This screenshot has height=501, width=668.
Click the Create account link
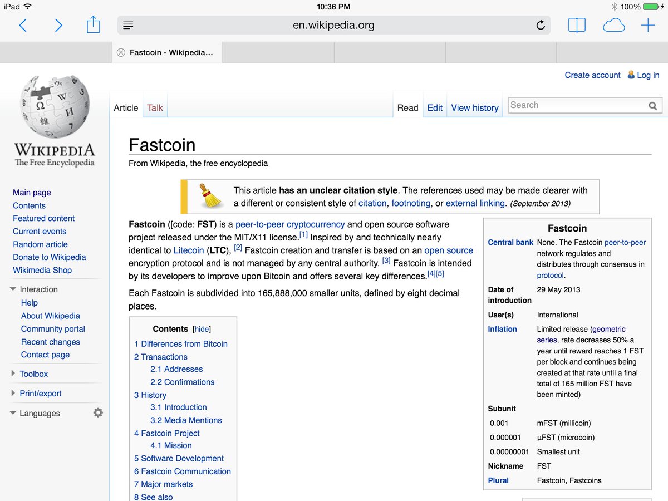(592, 75)
